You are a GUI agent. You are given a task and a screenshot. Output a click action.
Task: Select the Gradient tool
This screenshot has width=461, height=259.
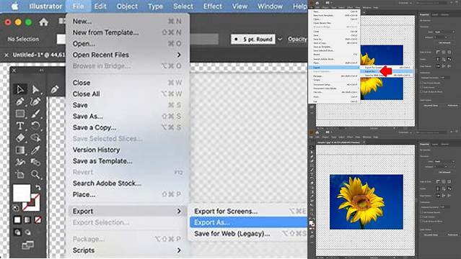pyautogui.click(x=19, y=150)
